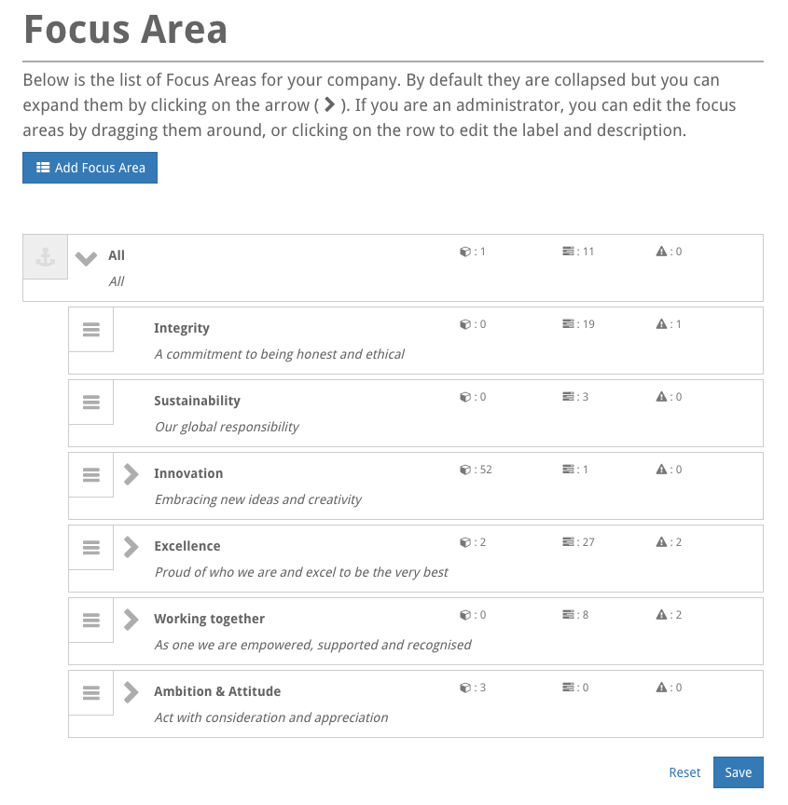The width and height of the screenshot is (788, 805).
Task: Click the anchor icon beside the All row
Action: [45, 255]
